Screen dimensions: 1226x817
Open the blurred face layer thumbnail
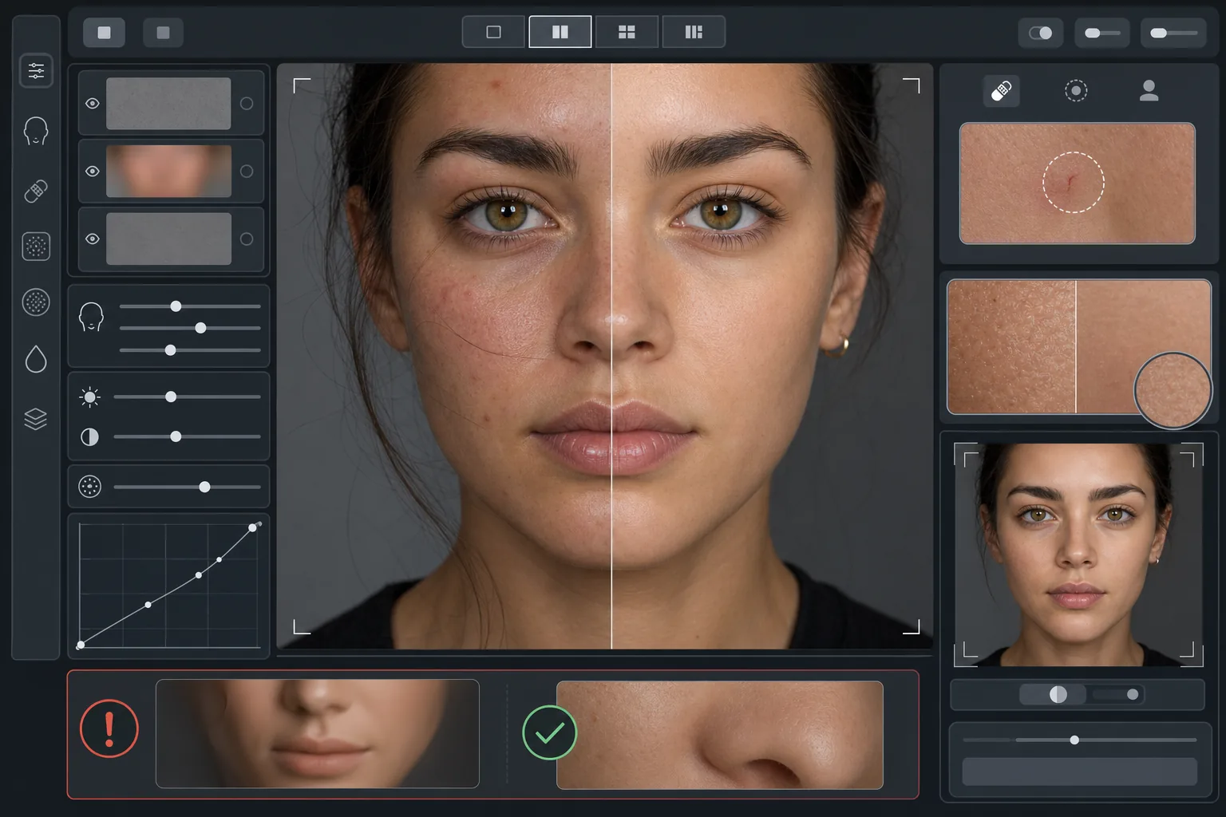pos(168,172)
